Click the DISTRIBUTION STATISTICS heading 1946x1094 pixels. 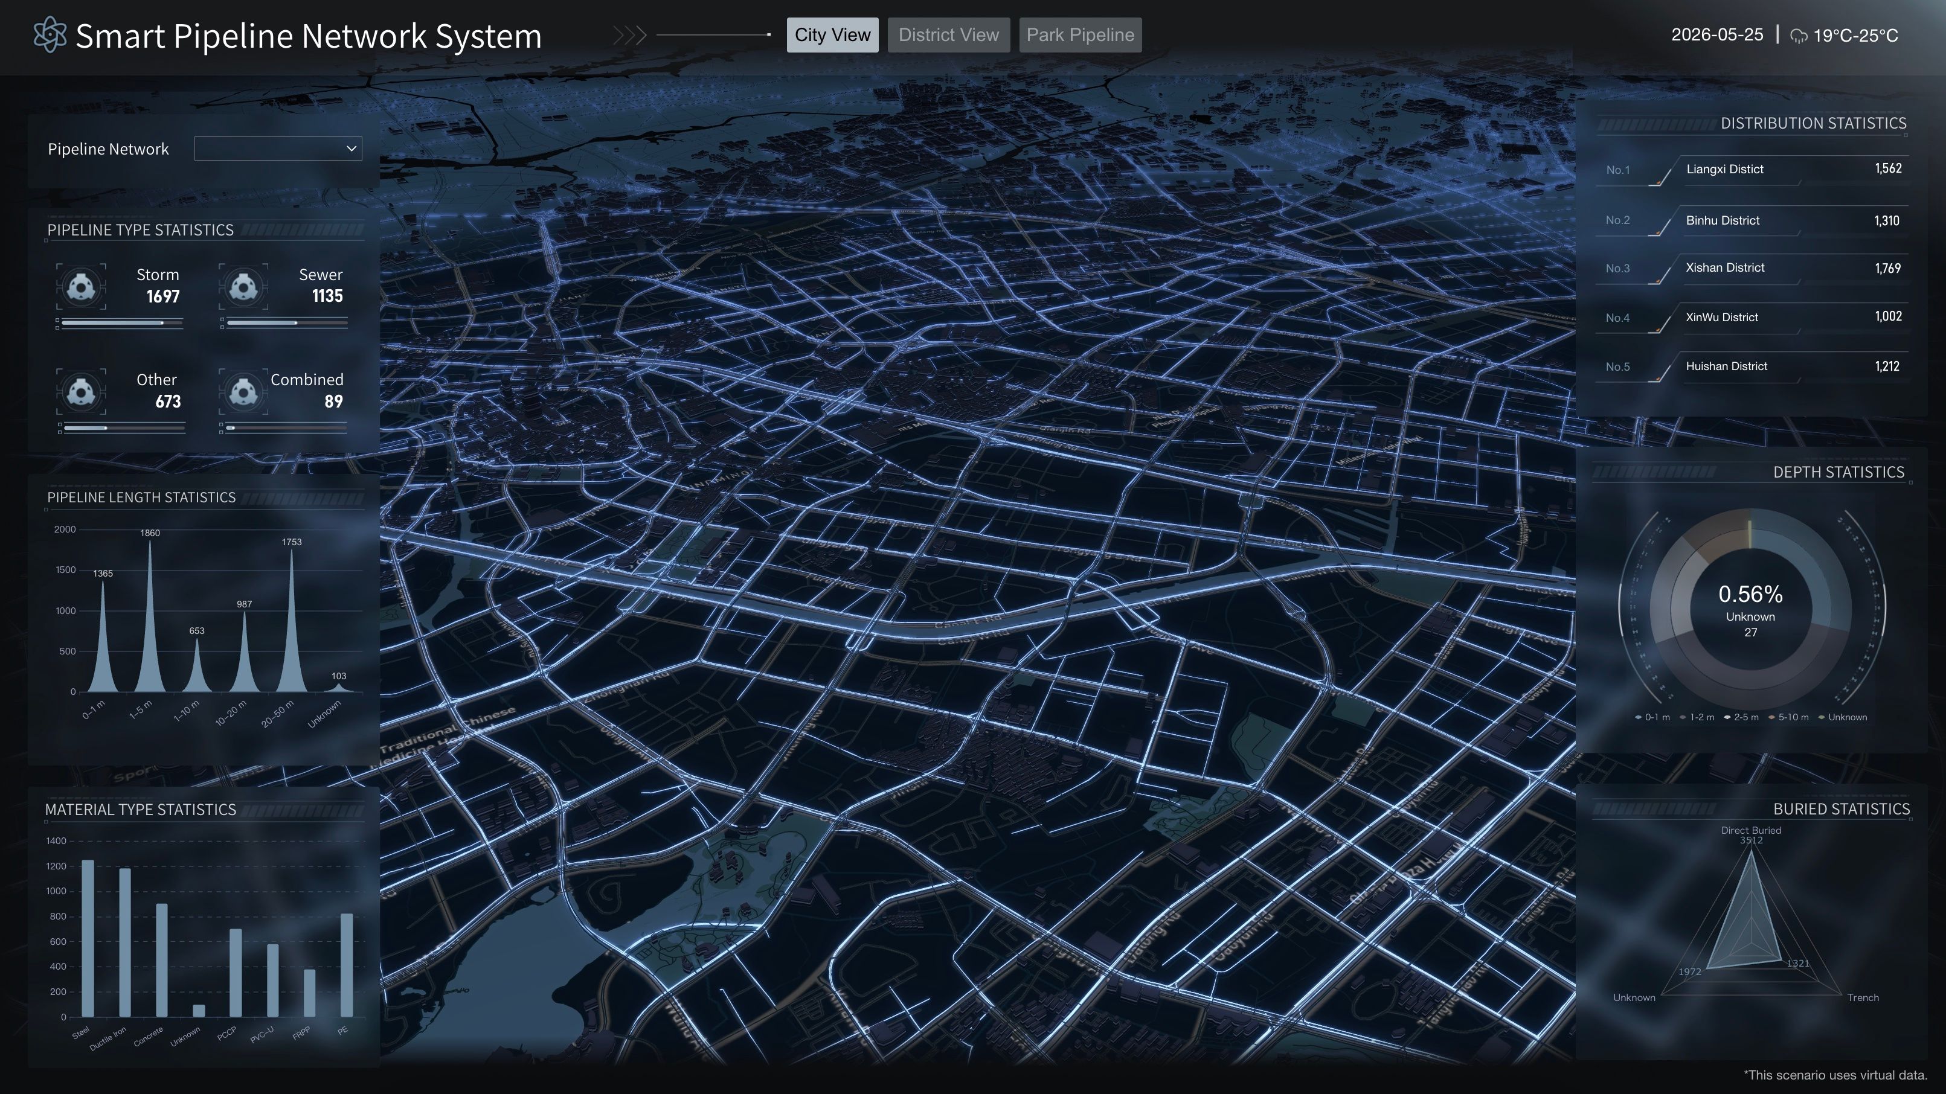click(1813, 123)
